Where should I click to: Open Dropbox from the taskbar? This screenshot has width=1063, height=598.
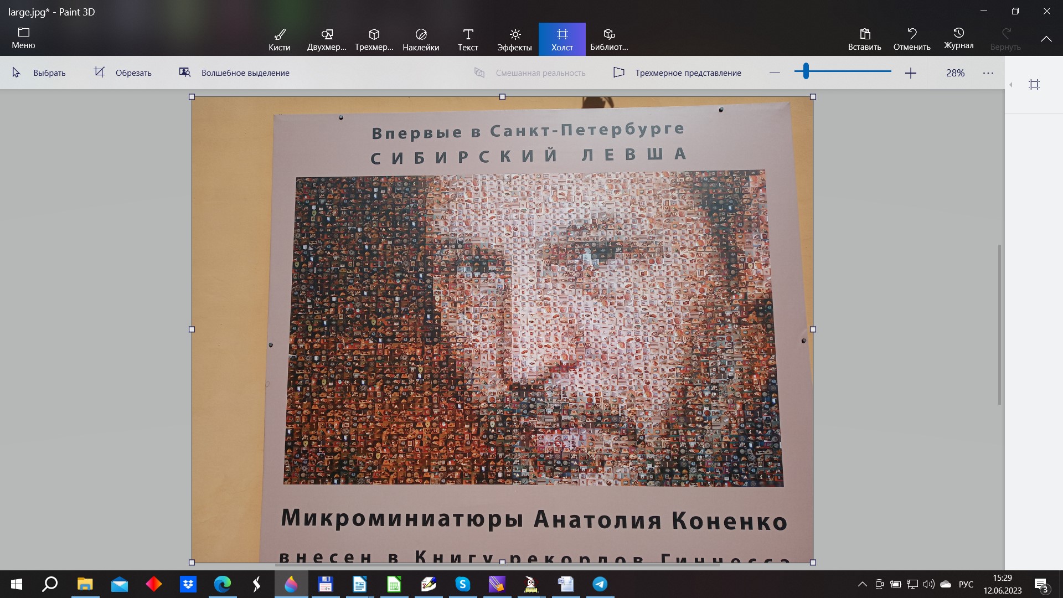tap(188, 584)
